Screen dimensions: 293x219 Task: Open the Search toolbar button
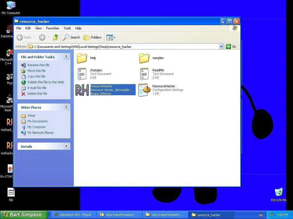point(71,37)
